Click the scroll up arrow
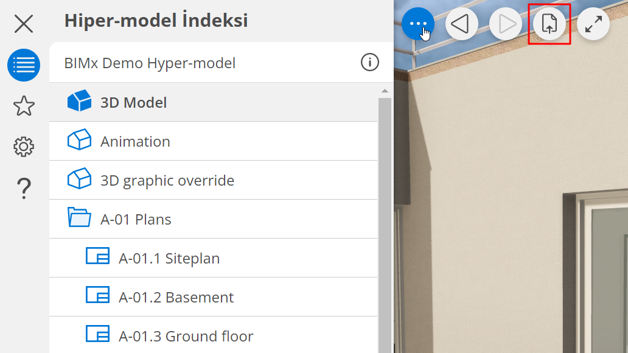The height and width of the screenshot is (353, 628). tap(385, 91)
